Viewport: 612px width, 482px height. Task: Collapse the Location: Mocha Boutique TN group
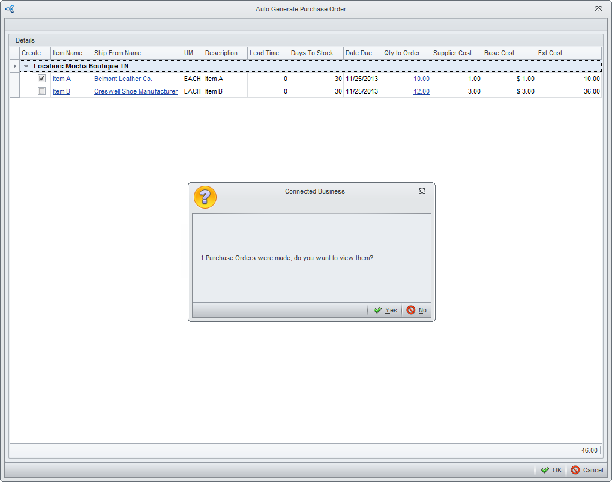[26, 66]
